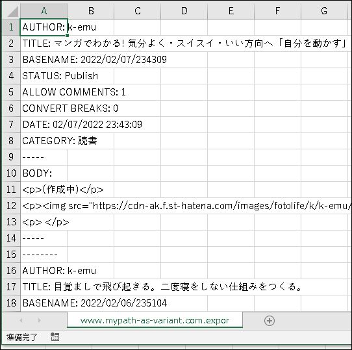Select row 12 header
The height and width of the screenshot is (350, 352).
[x=11, y=206]
